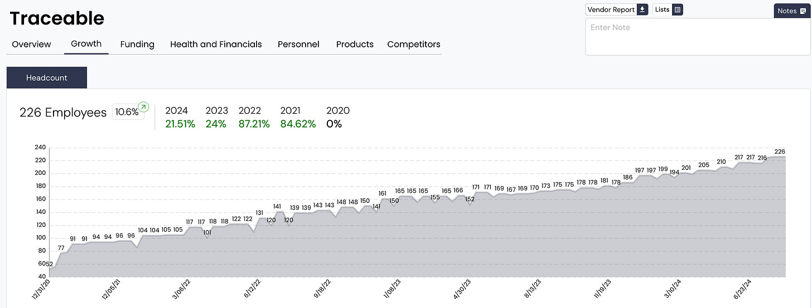Click the 216 data label on chart
Screen dimensions: 812x308
(762, 158)
